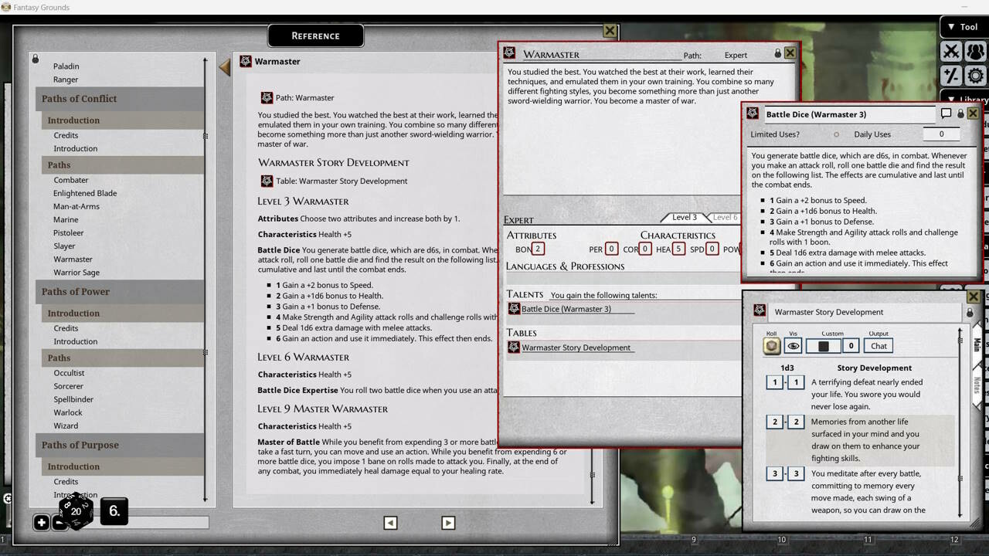Click the d20 die in the bottom corner
This screenshot has width=989, height=556.
[x=75, y=511]
